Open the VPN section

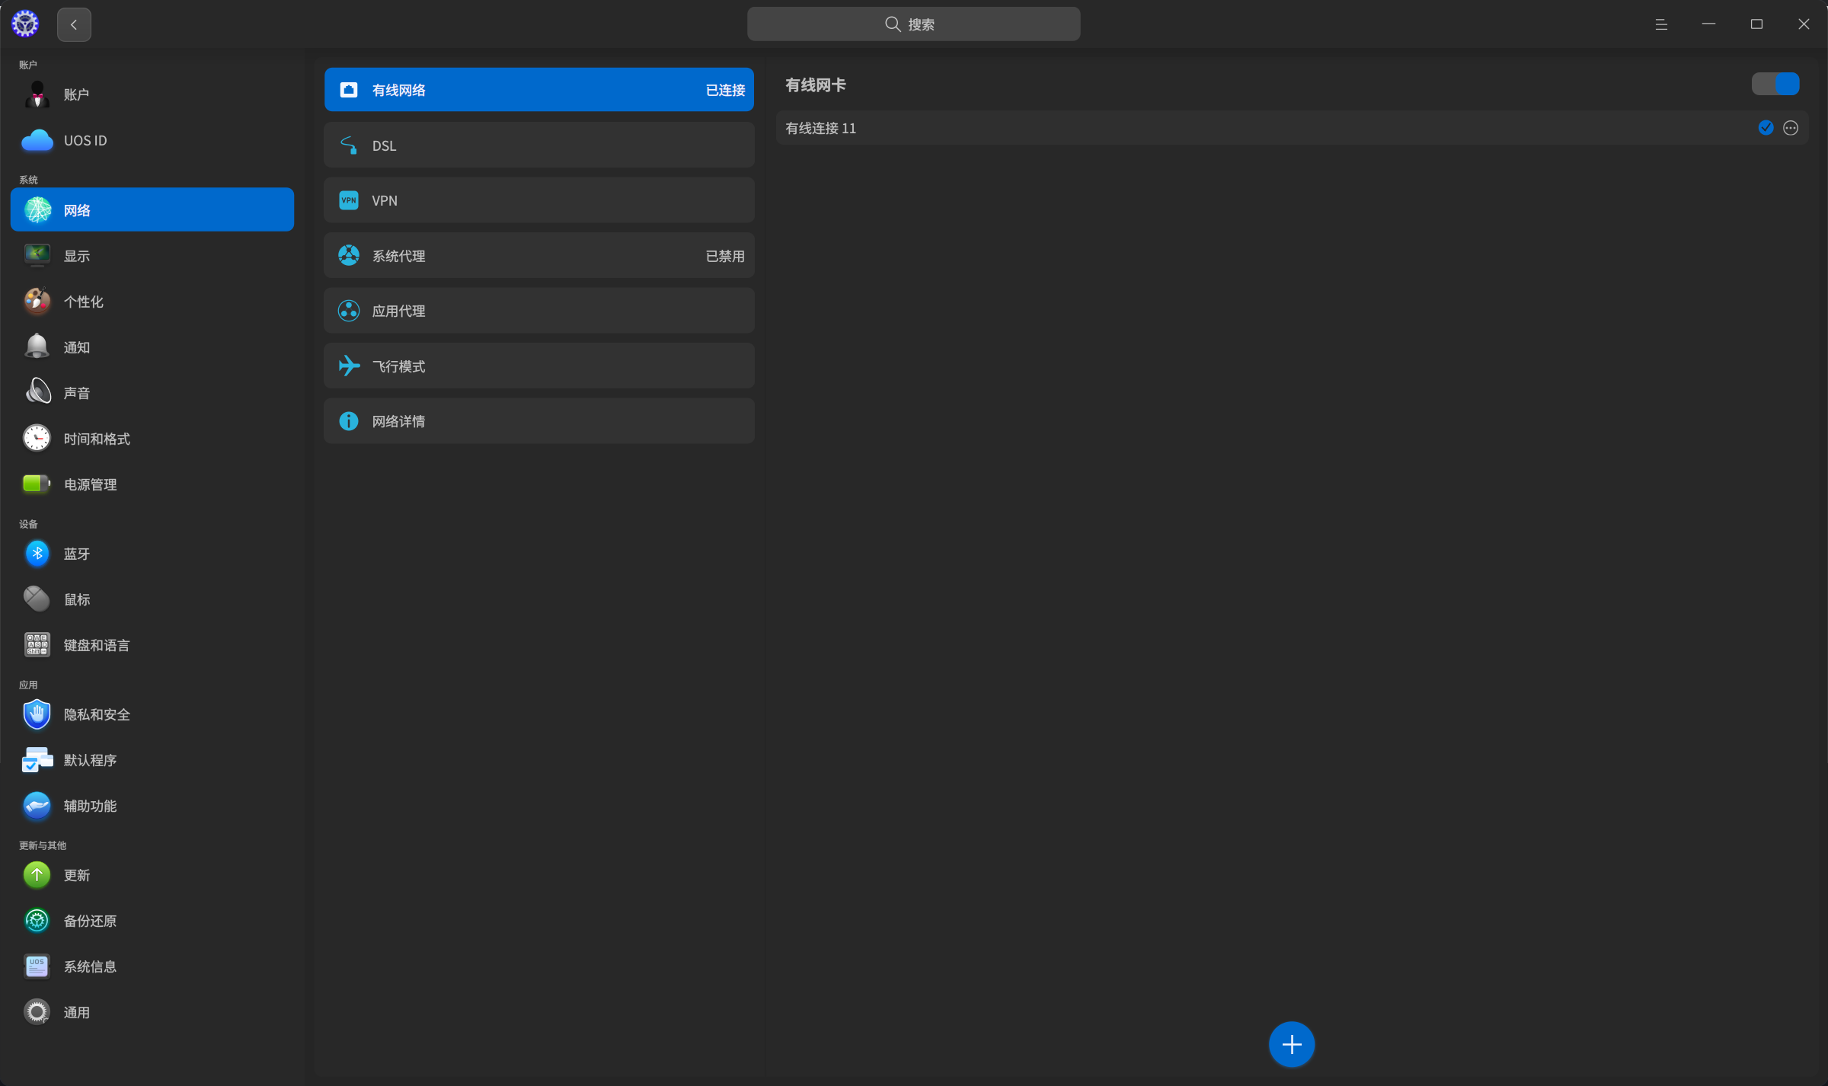[x=539, y=200]
